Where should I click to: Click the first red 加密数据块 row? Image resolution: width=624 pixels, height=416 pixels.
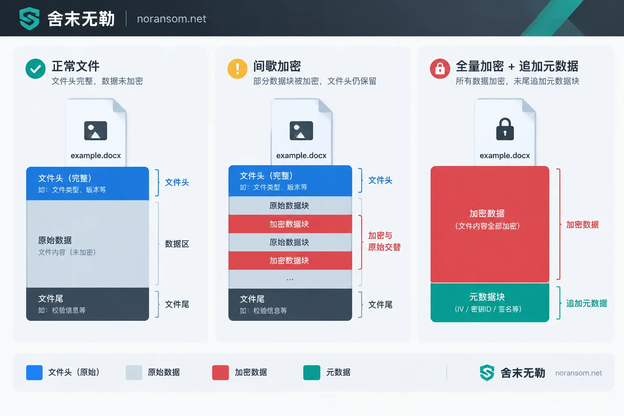click(290, 224)
